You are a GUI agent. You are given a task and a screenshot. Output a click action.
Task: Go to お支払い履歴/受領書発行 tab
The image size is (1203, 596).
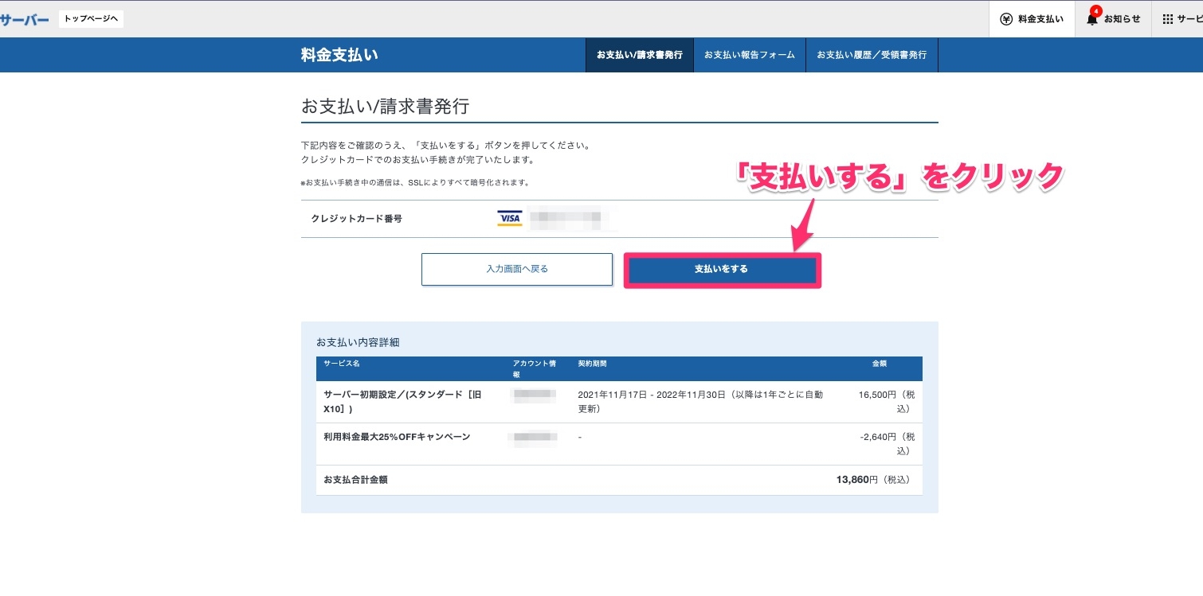pos(872,55)
